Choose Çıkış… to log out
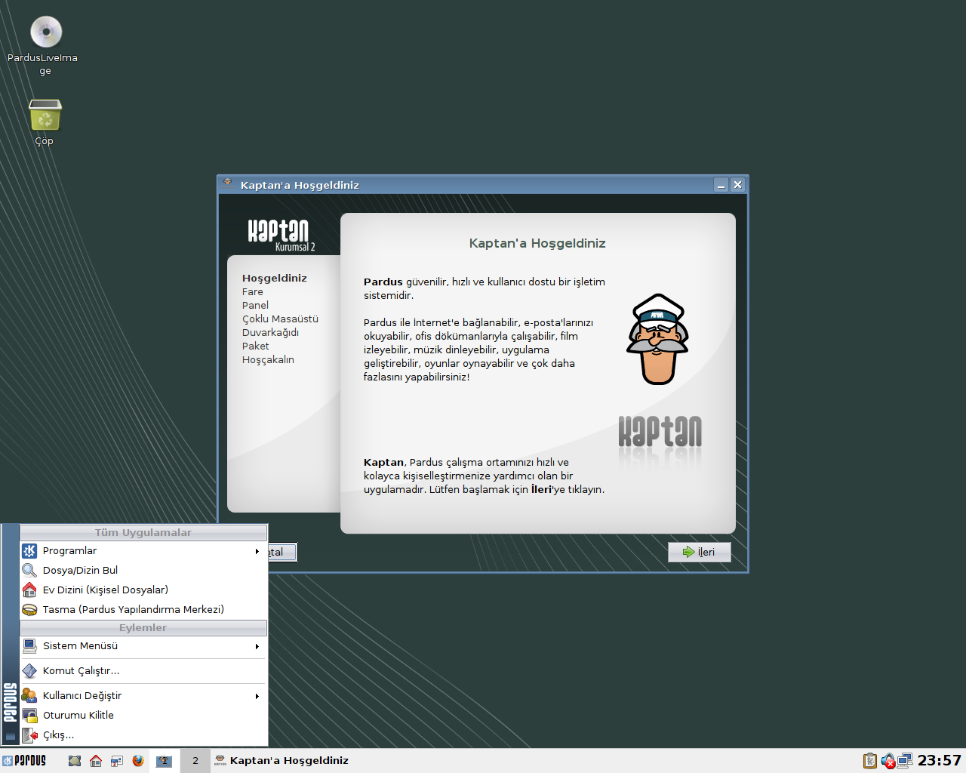 [x=143, y=735]
